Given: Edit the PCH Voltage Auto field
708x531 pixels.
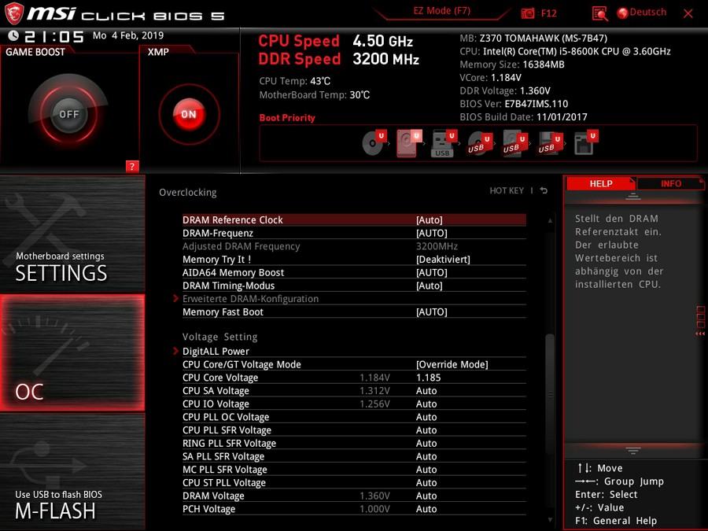Looking at the screenshot, I should tap(426, 509).
